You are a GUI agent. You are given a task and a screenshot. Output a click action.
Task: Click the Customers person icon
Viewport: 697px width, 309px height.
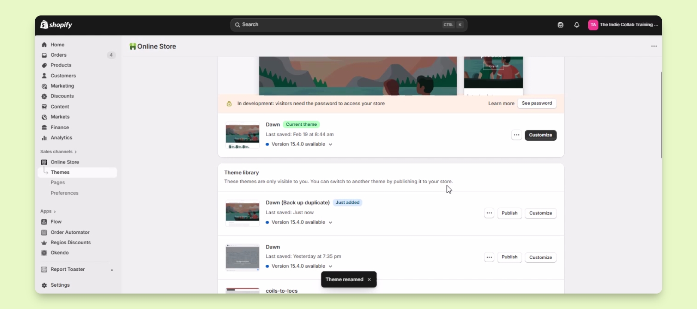(x=44, y=76)
